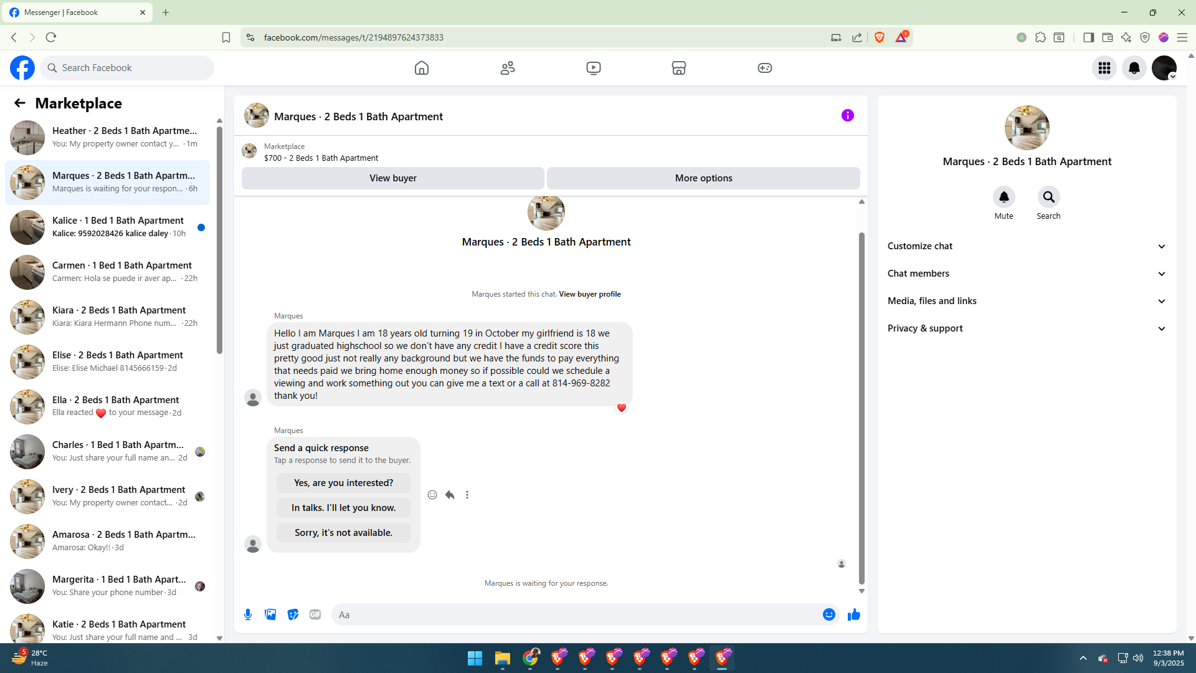Choose a sticker icon
The width and height of the screenshot is (1196, 673).
coord(293,615)
